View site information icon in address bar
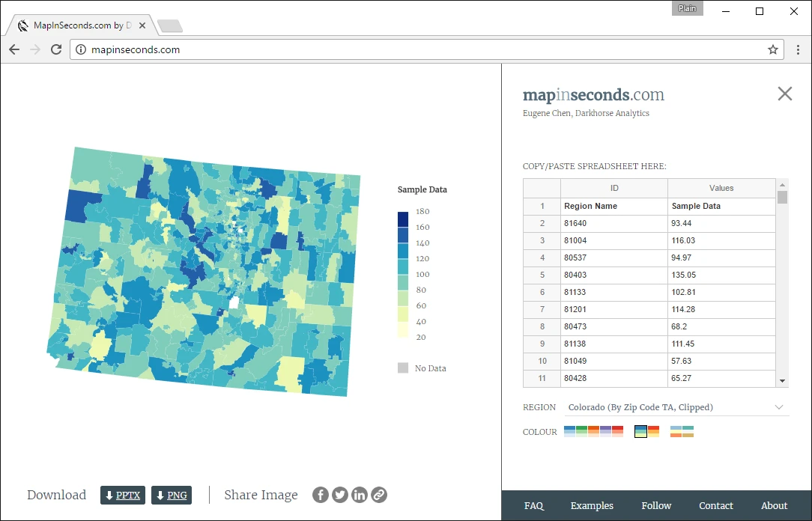Viewport: 812px width, 521px height. click(80, 49)
